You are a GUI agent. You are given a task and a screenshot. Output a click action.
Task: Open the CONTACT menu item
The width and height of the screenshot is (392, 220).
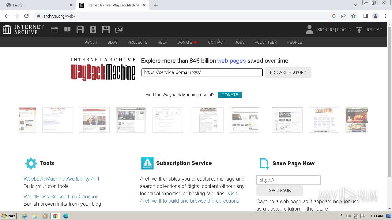(217, 42)
